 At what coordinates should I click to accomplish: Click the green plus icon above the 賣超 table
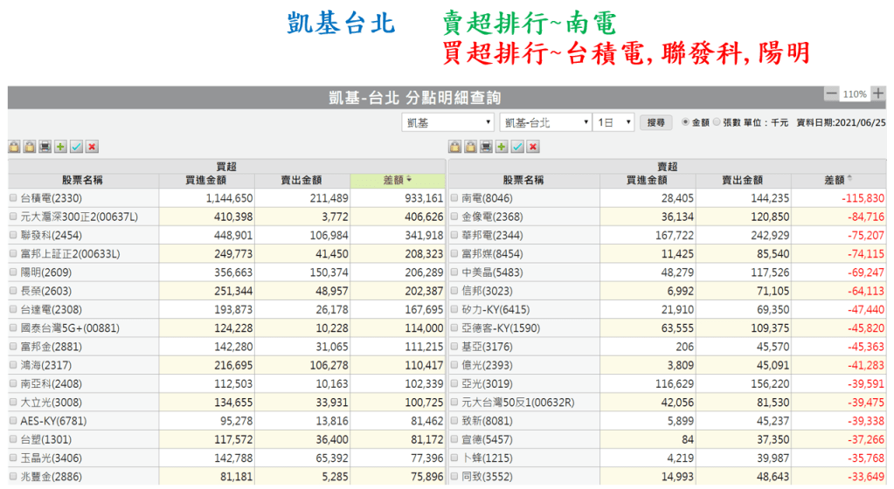pos(502,147)
